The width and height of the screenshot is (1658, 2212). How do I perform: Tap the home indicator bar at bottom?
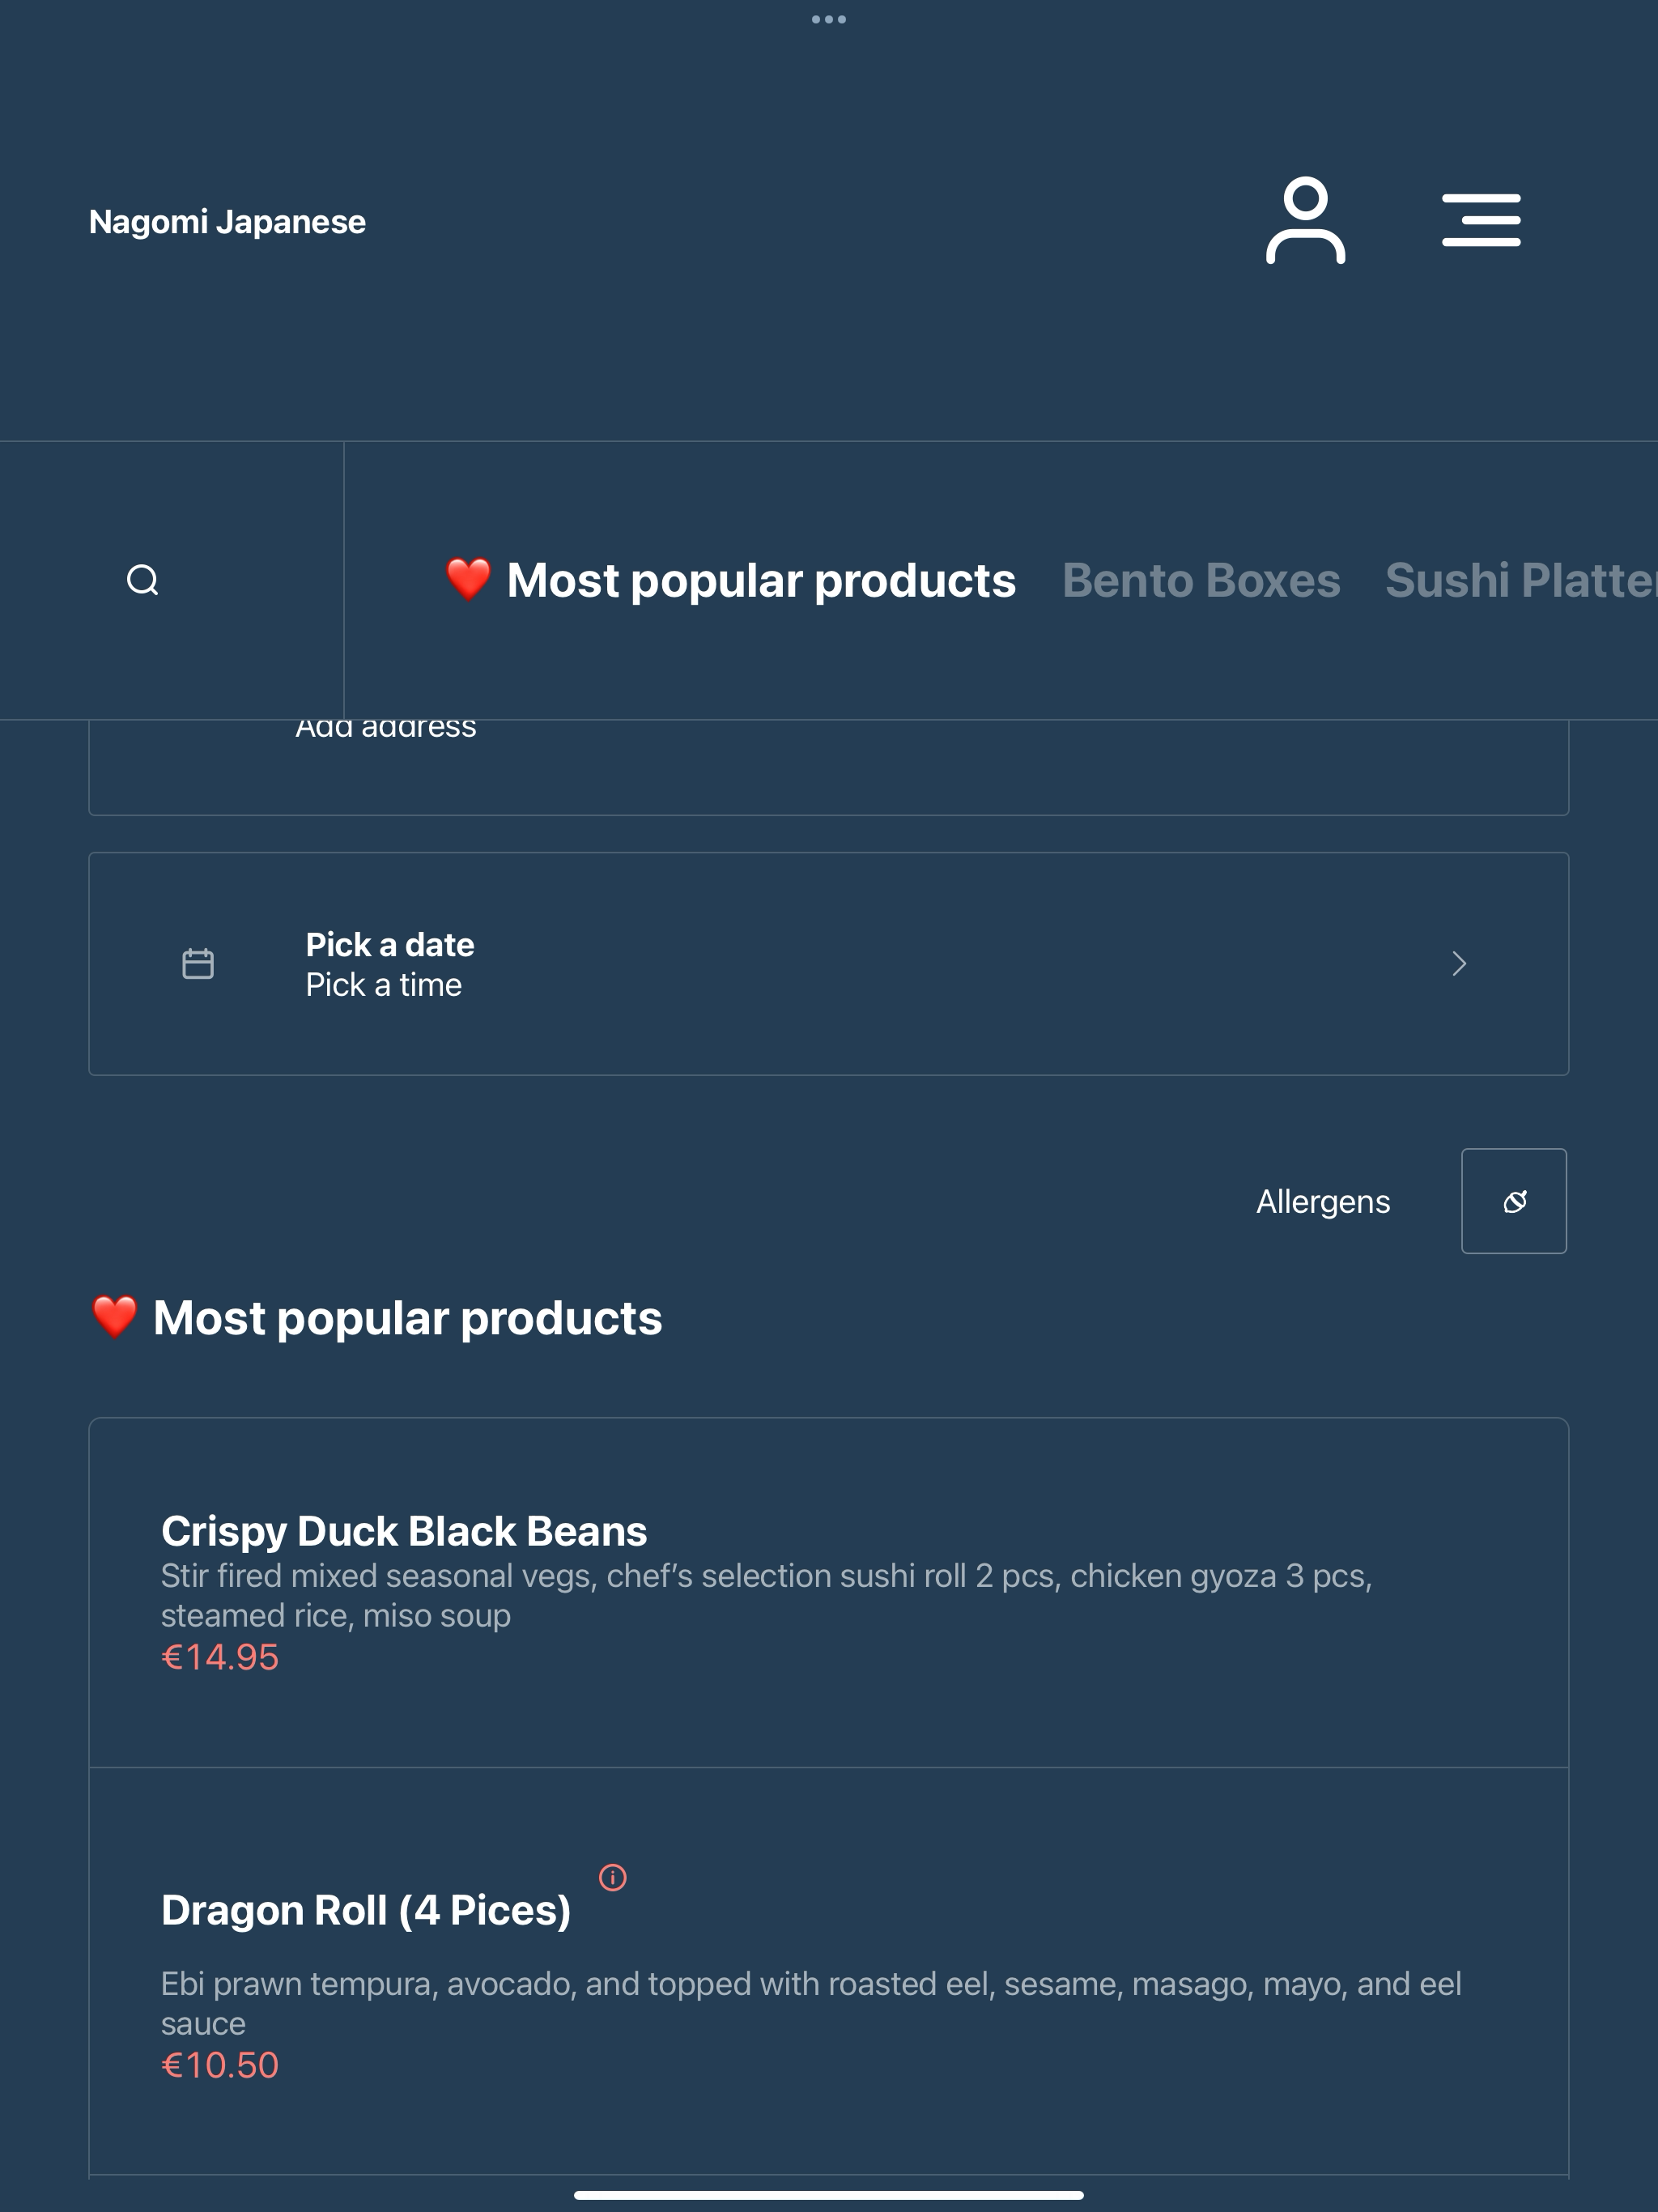click(829, 2195)
